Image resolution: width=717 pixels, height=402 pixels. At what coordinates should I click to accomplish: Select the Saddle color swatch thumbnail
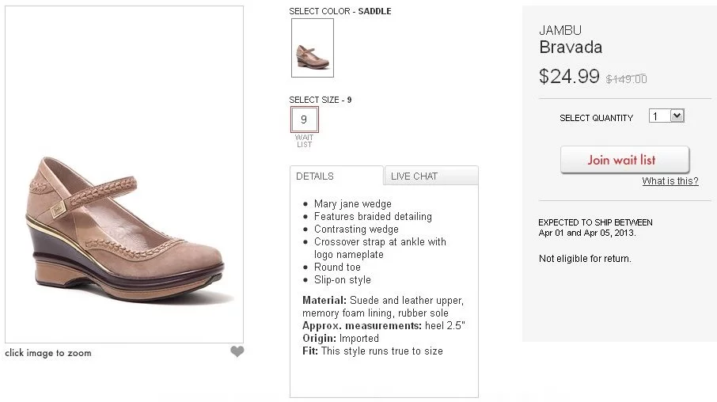pos(312,47)
